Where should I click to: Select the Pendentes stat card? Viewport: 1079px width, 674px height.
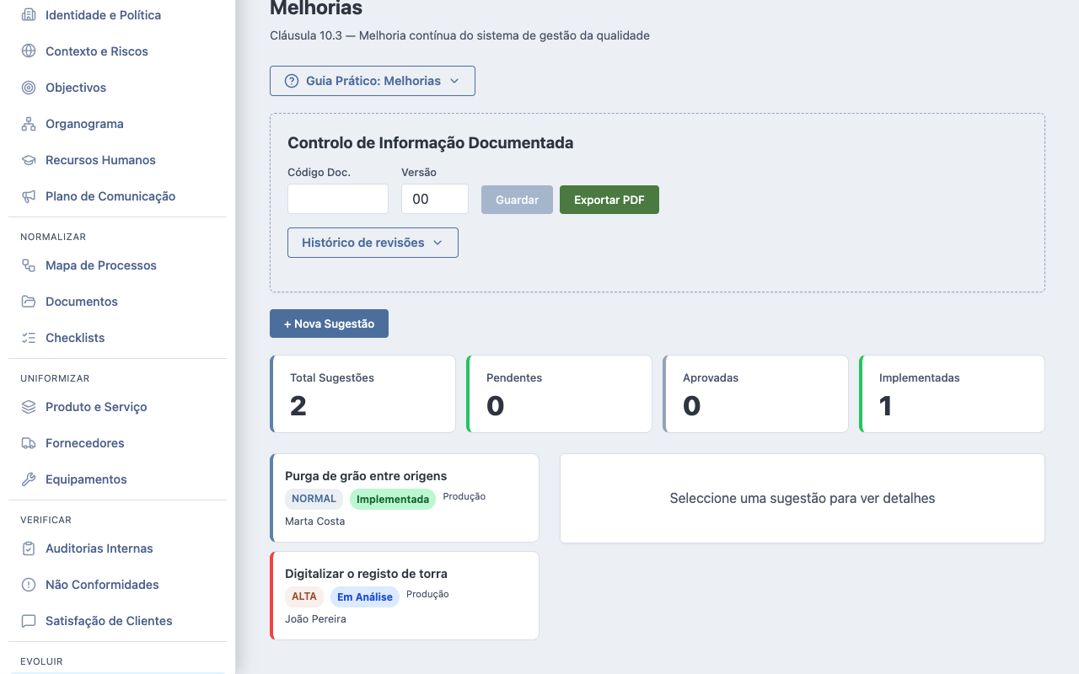click(x=559, y=393)
